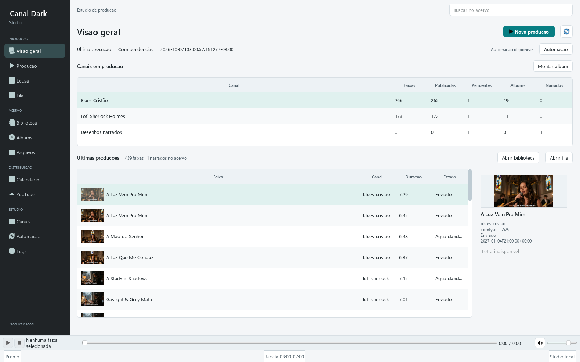
Task: Adjust the volume slider handle
Action: (x=568, y=343)
